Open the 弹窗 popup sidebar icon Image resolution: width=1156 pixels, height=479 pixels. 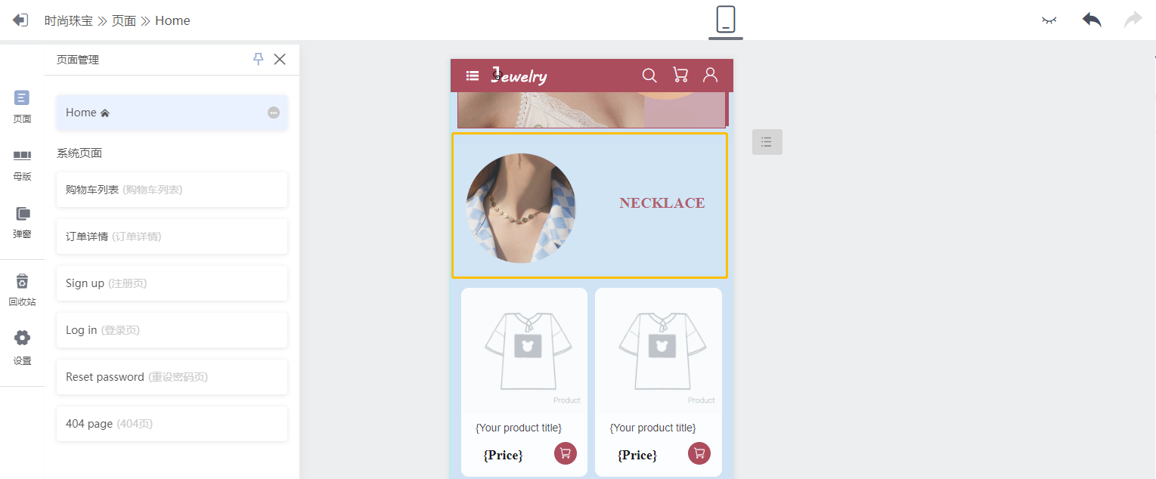tap(22, 222)
